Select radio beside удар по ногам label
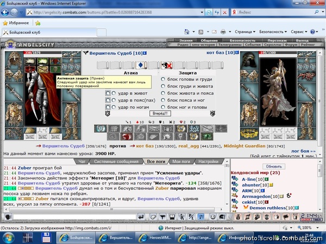 pos(114,107)
